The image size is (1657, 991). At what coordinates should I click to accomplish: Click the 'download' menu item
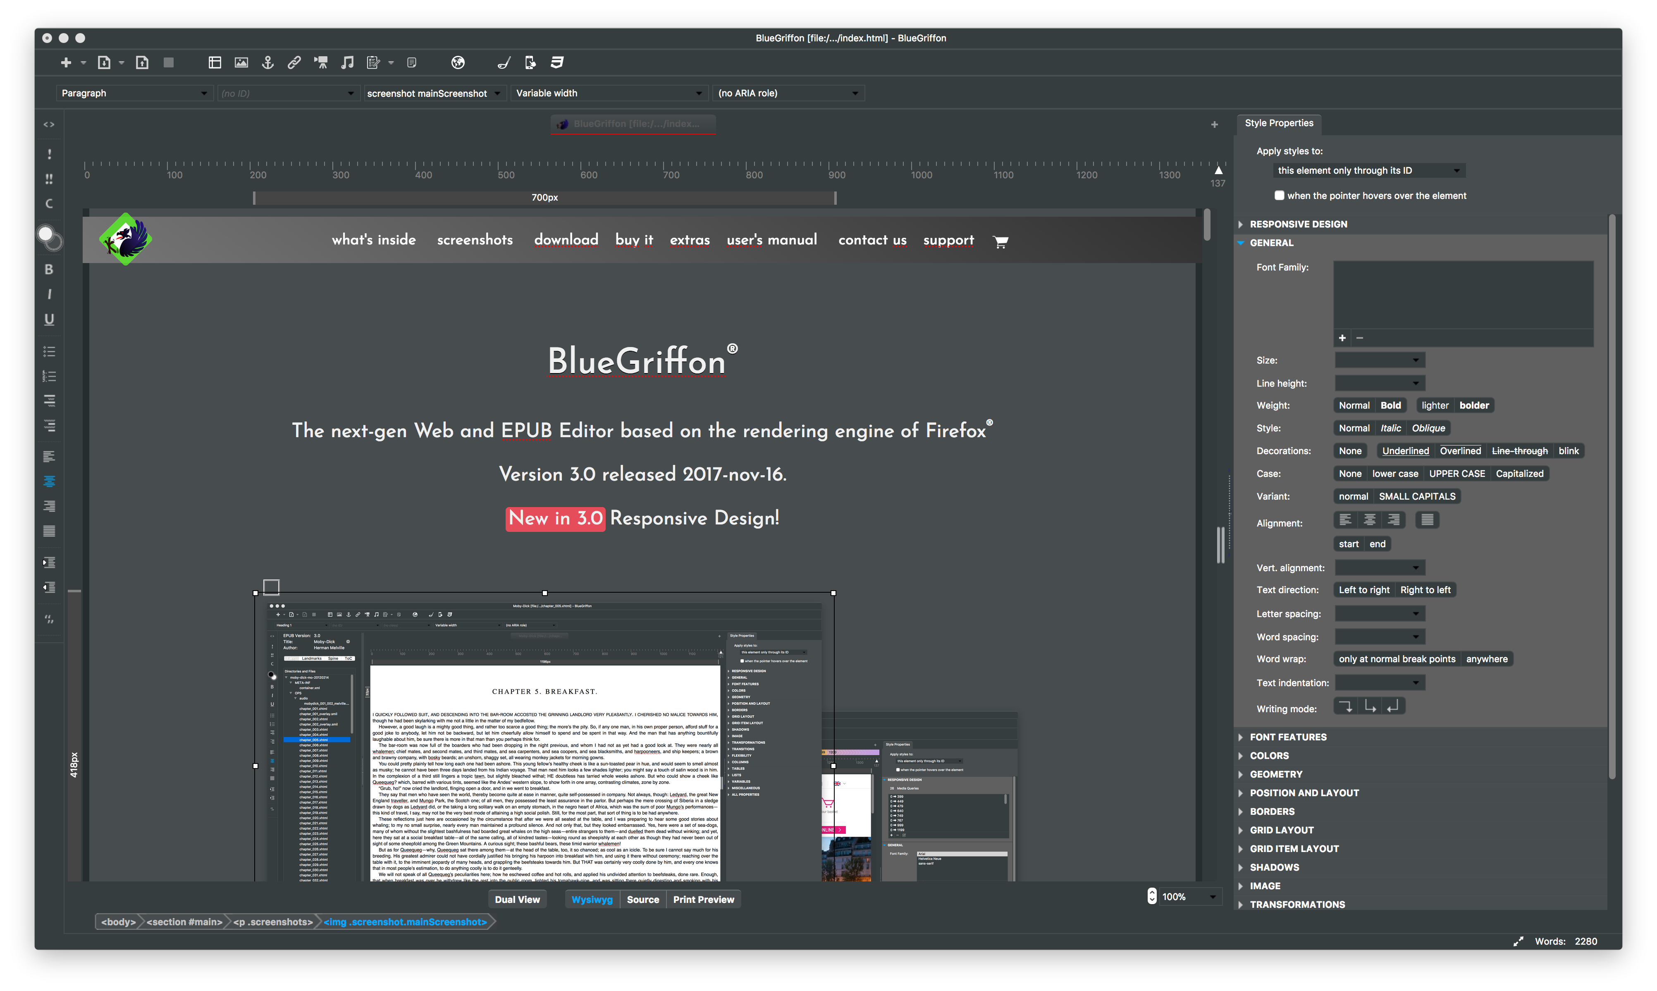(565, 239)
